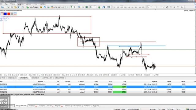Select the horizontal line tool

160,7
